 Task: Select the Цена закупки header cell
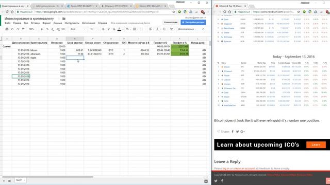[75, 43]
